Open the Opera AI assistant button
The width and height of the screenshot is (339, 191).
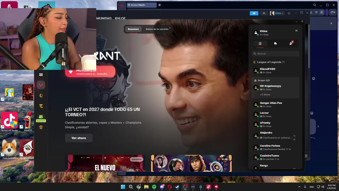[x=333, y=12]
